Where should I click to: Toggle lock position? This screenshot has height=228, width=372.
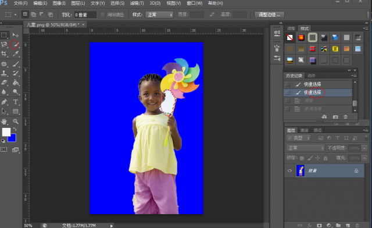(x=317, y=158)
